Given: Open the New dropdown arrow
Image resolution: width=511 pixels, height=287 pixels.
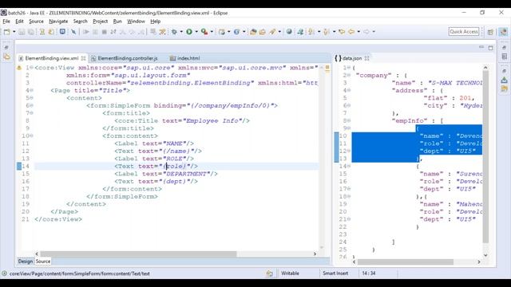Looking at the screenshot, I should (x=14, y=32).
